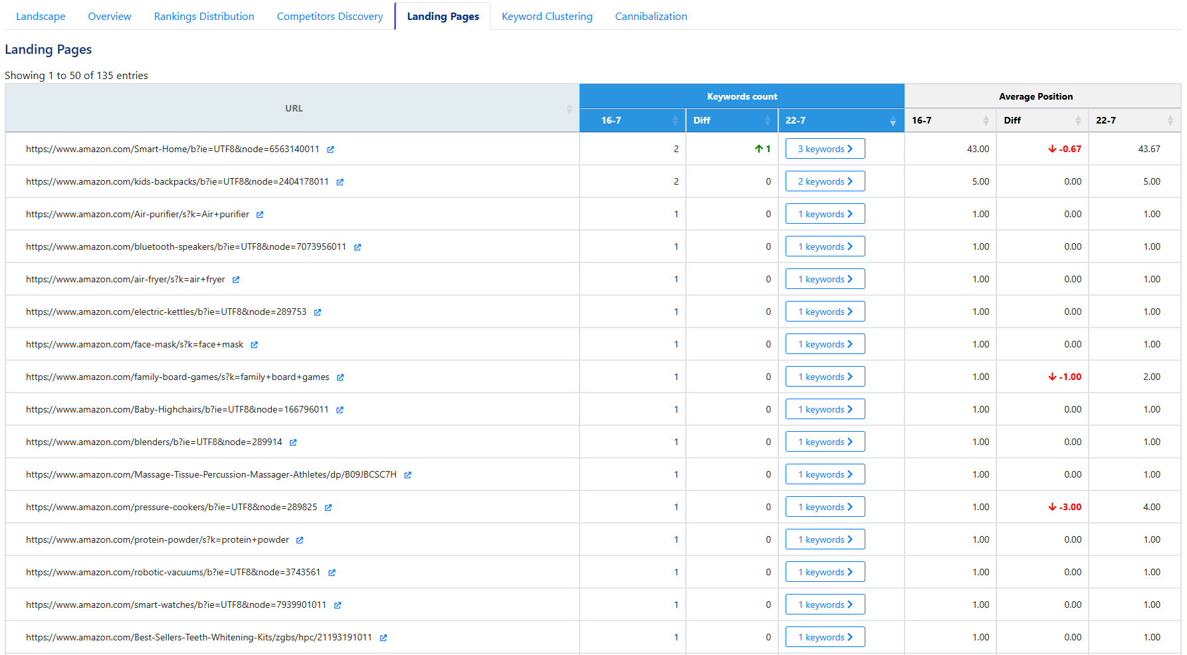
Task: Switch to the Overview tab
Action: click(110, 17)
